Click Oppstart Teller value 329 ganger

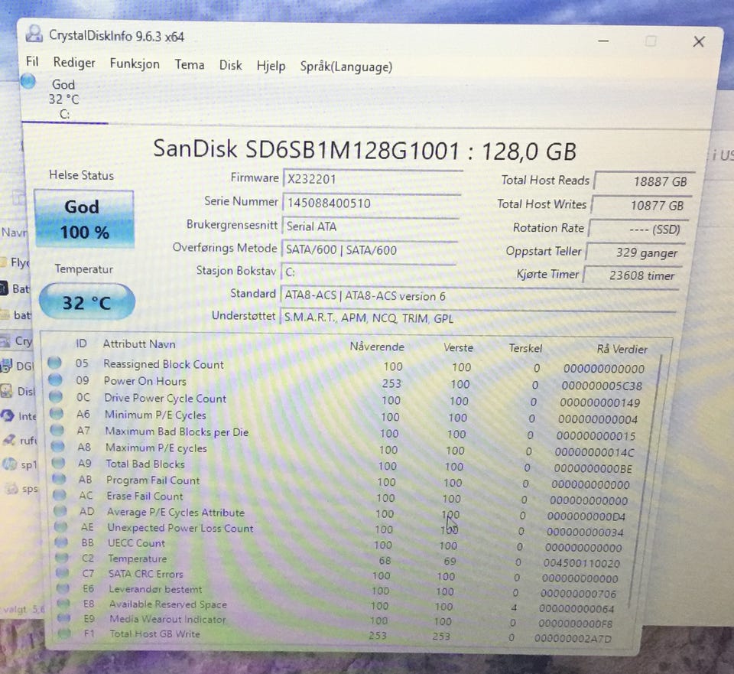(x=635, y=252)
